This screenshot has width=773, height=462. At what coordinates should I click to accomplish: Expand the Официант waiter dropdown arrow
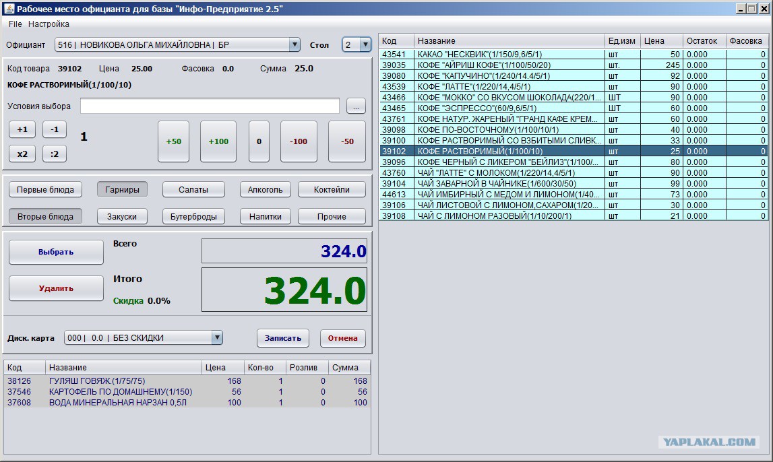click(295, 44)
